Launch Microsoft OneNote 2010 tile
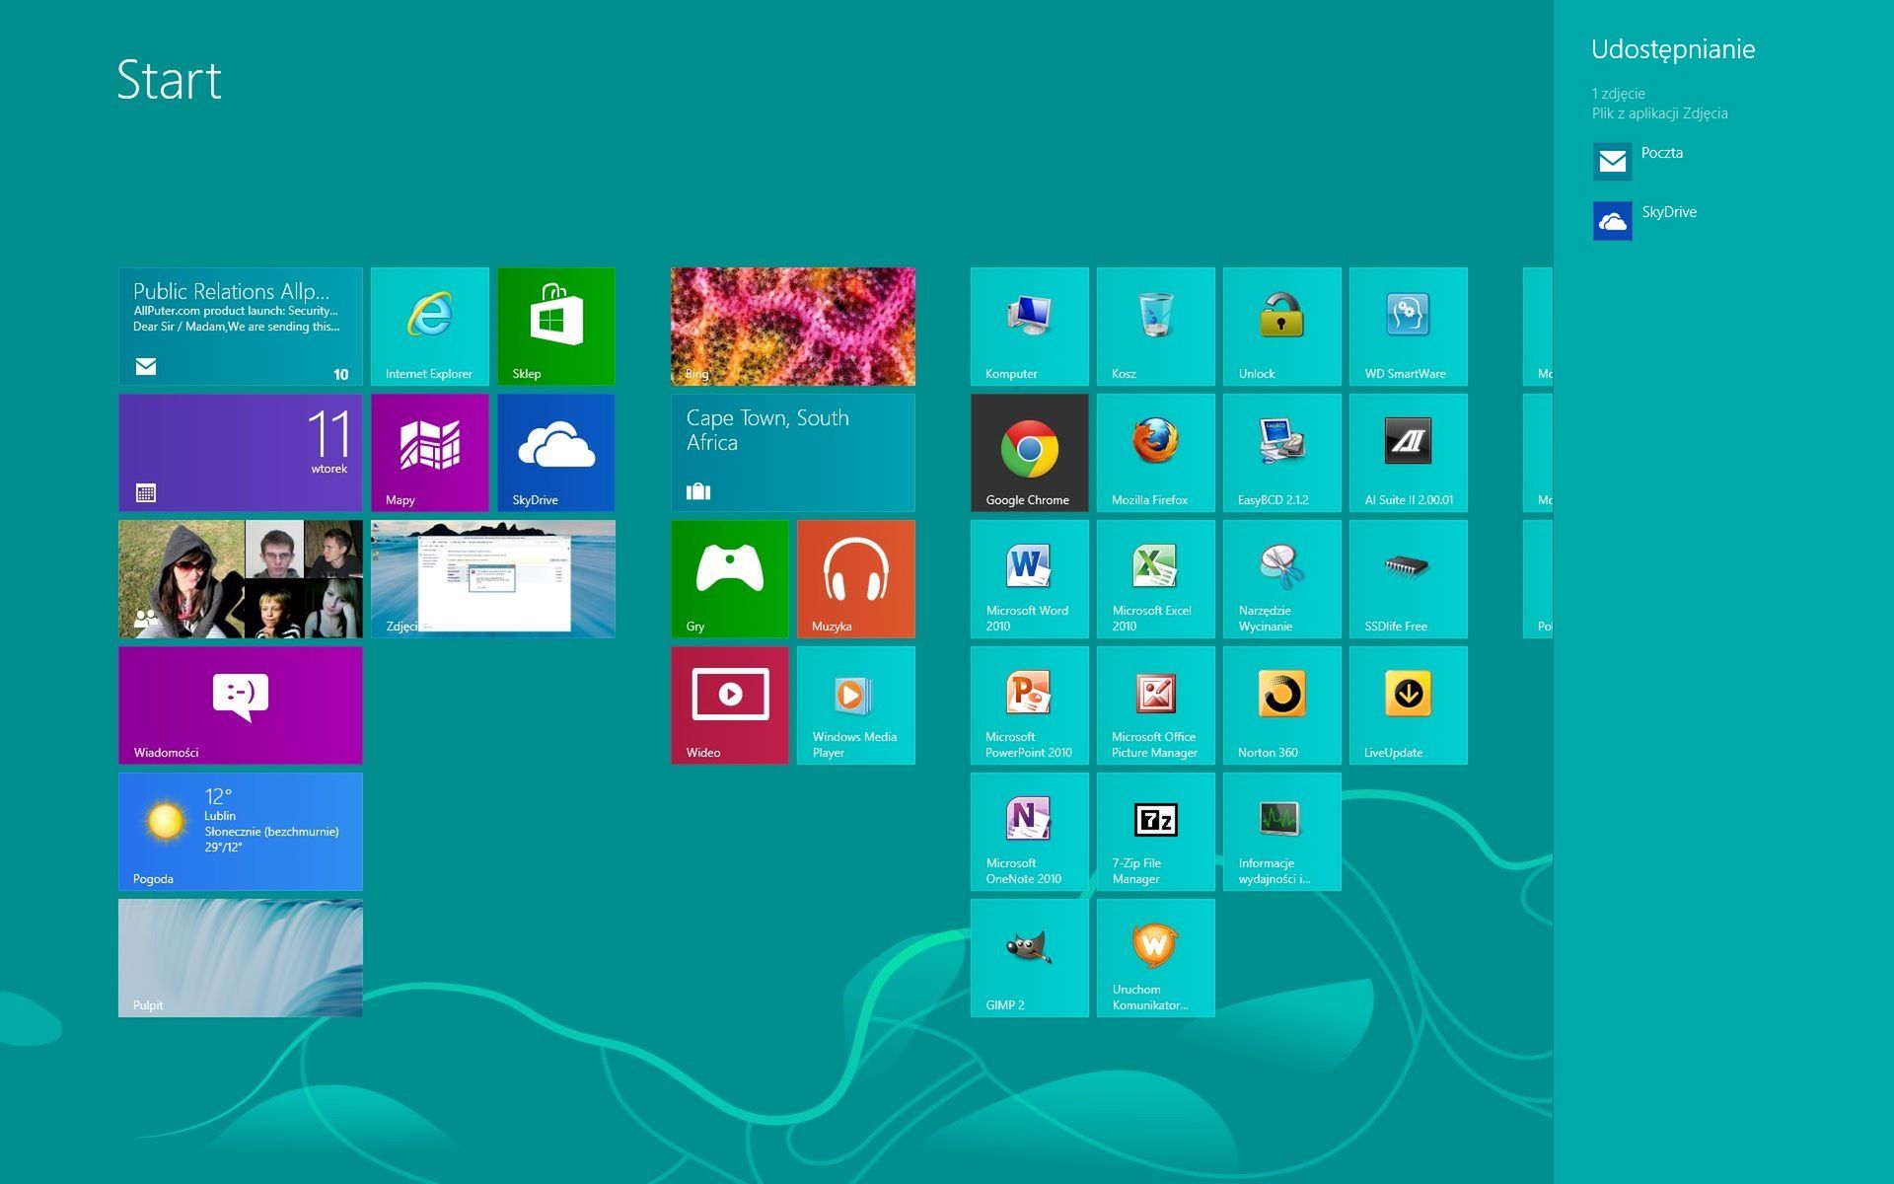 pos(1030,832)
